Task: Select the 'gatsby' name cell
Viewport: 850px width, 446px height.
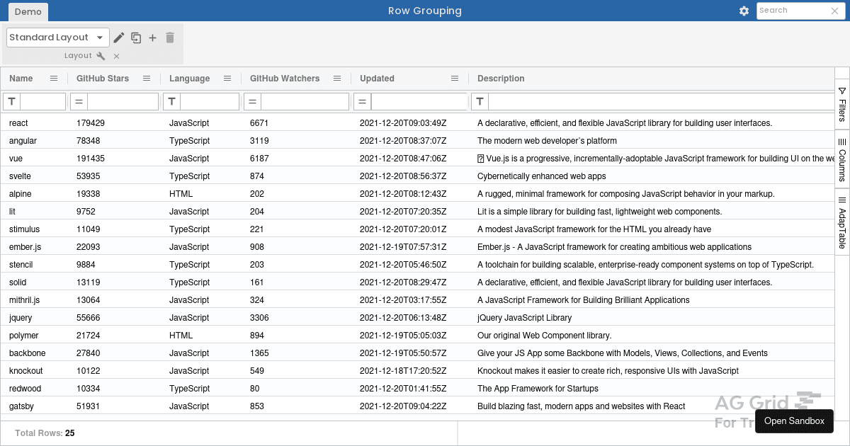Action: (34, 406)
